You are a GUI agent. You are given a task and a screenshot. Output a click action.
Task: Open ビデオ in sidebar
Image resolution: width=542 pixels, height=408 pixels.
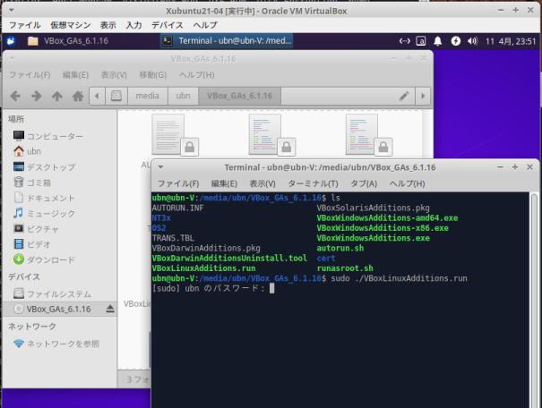pyautogui.click(x=32, y=244)
